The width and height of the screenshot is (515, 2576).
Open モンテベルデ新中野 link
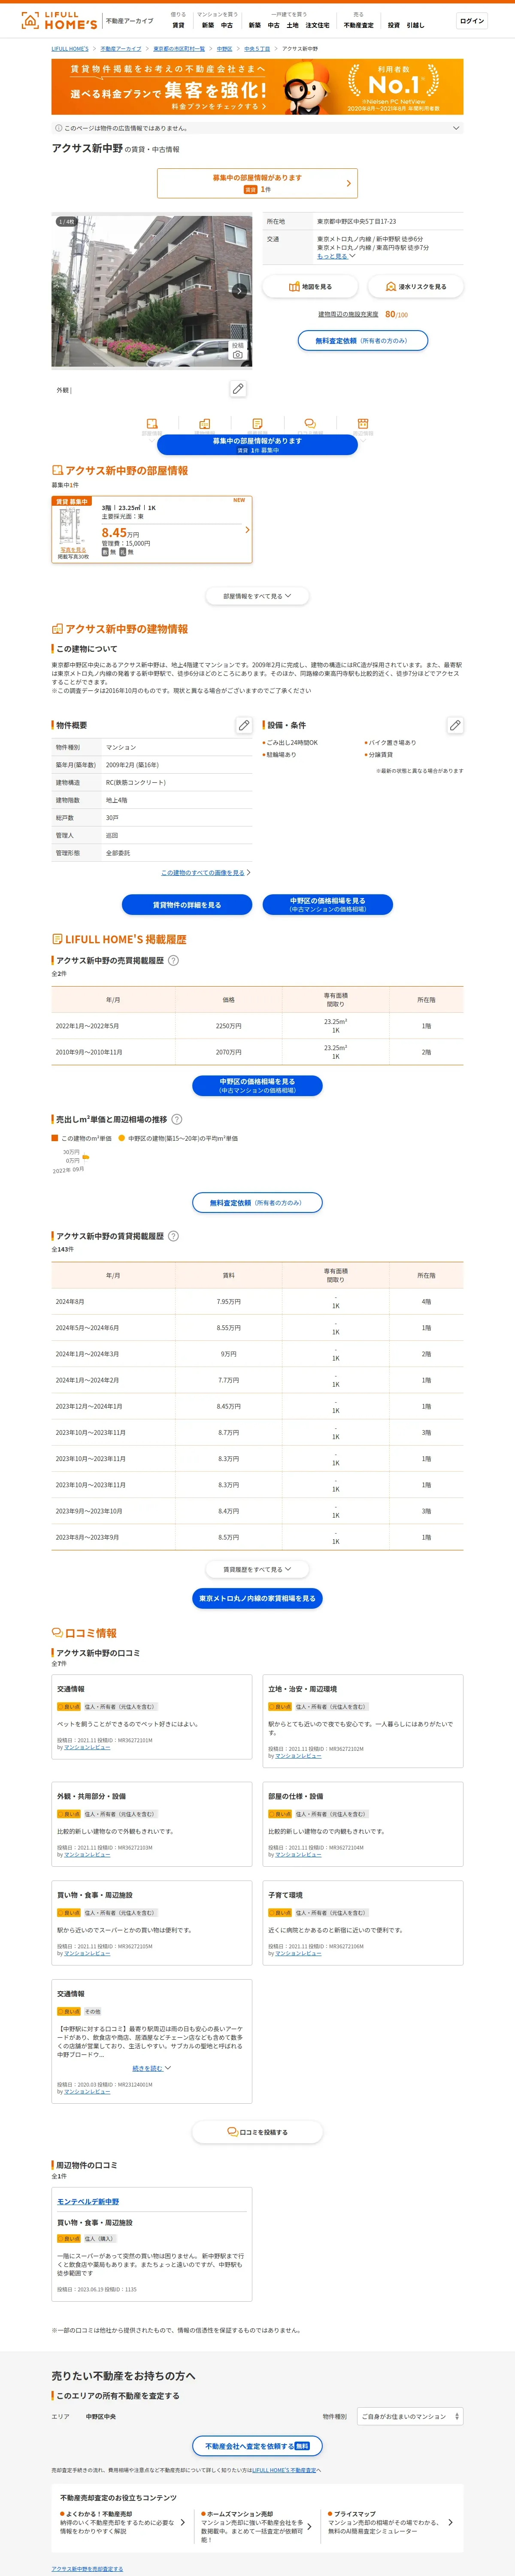[x=88, y=2202]
